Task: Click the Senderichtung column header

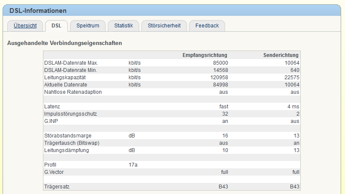Action: 281,55
